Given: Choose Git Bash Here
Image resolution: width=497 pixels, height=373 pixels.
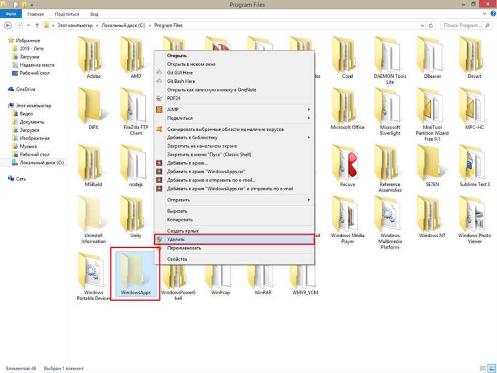Looking at the screenshot, I should point(234,81).
